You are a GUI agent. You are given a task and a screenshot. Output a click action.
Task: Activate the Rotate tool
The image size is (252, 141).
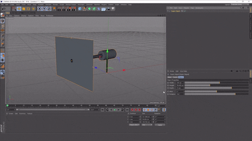click(28, 9)
